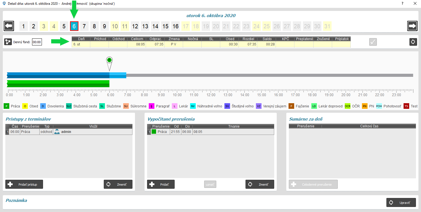Select day 10 in the calendar strip
This screenshot has width=421, height=212.
tap(115, 26)
